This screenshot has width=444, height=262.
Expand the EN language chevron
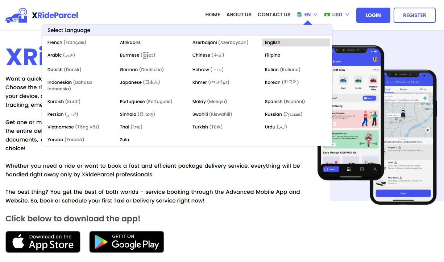(315, 15)
